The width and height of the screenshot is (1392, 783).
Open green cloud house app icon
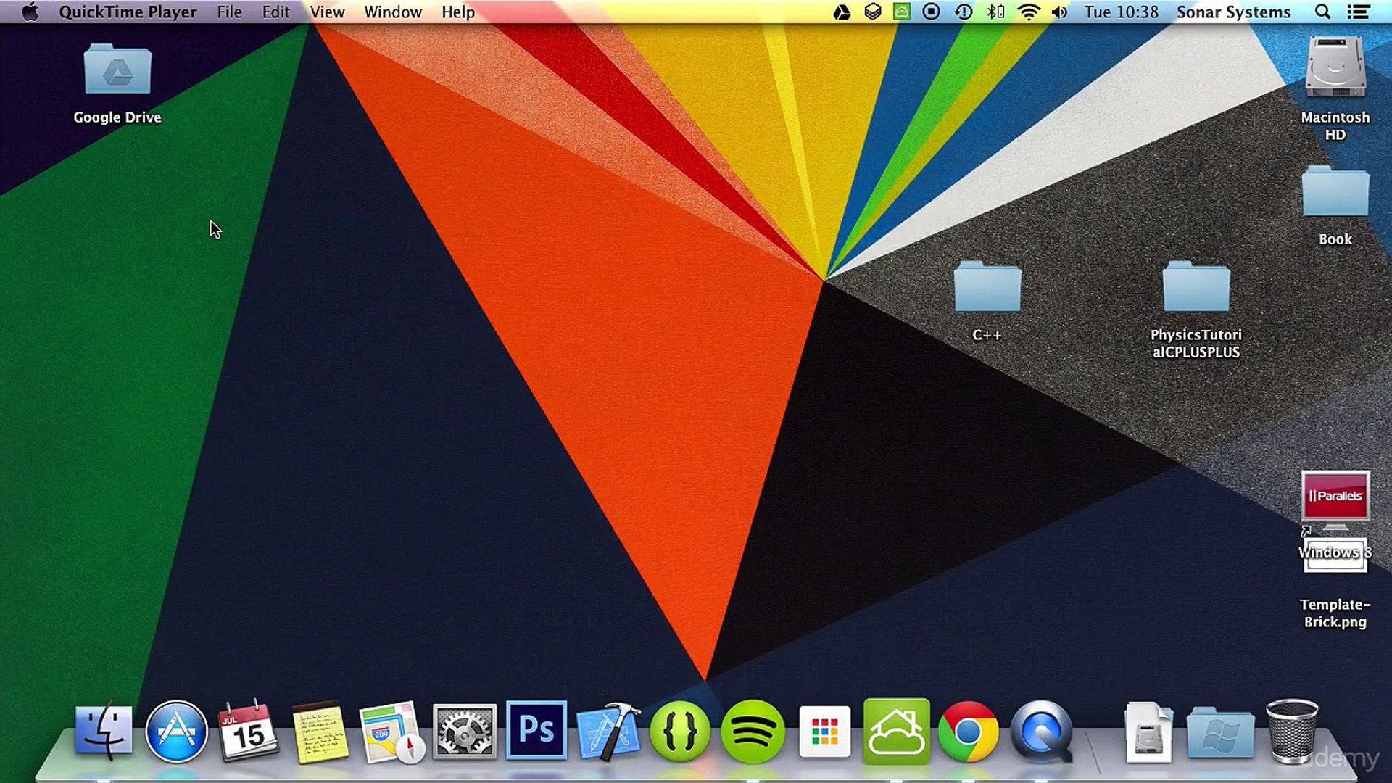pyautogui.click(x=897, y=731)
